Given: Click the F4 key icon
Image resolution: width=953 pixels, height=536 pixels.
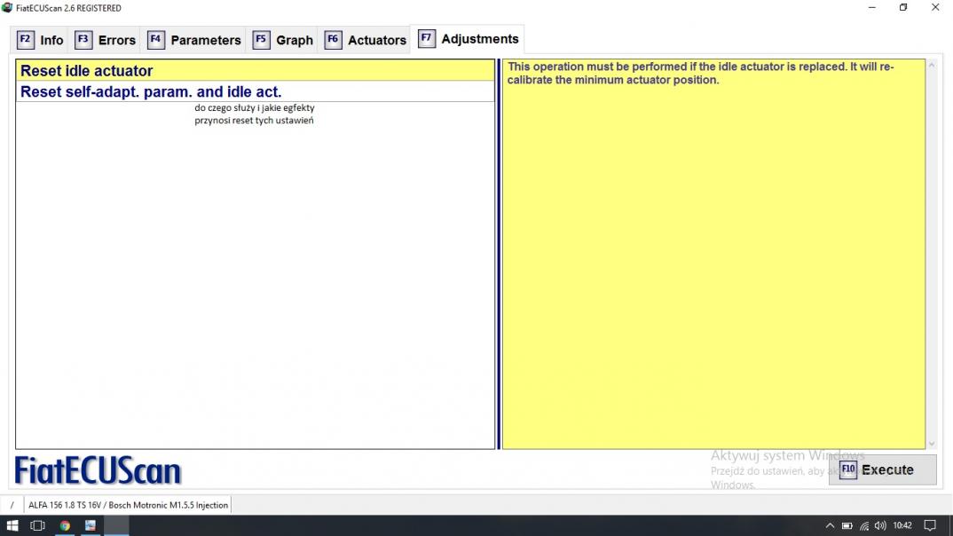Looking at the screenshot, I should [x=155, y=40].
